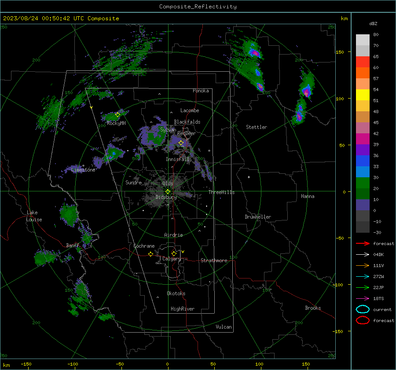The height and width of the screenshot is (370, 396).
Task: Click the cyan current ellipse legend icon
Action: tap(363, 309)
